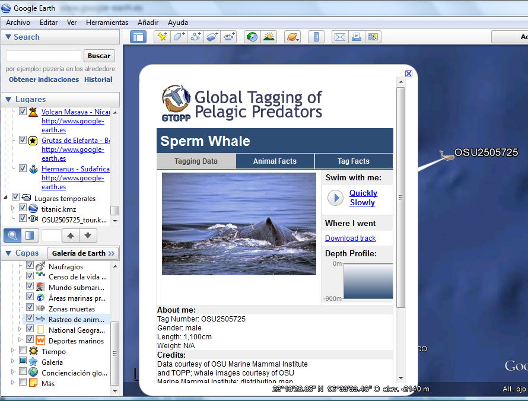Add an image overlay using the toolbar icon

tap(212, 37)
